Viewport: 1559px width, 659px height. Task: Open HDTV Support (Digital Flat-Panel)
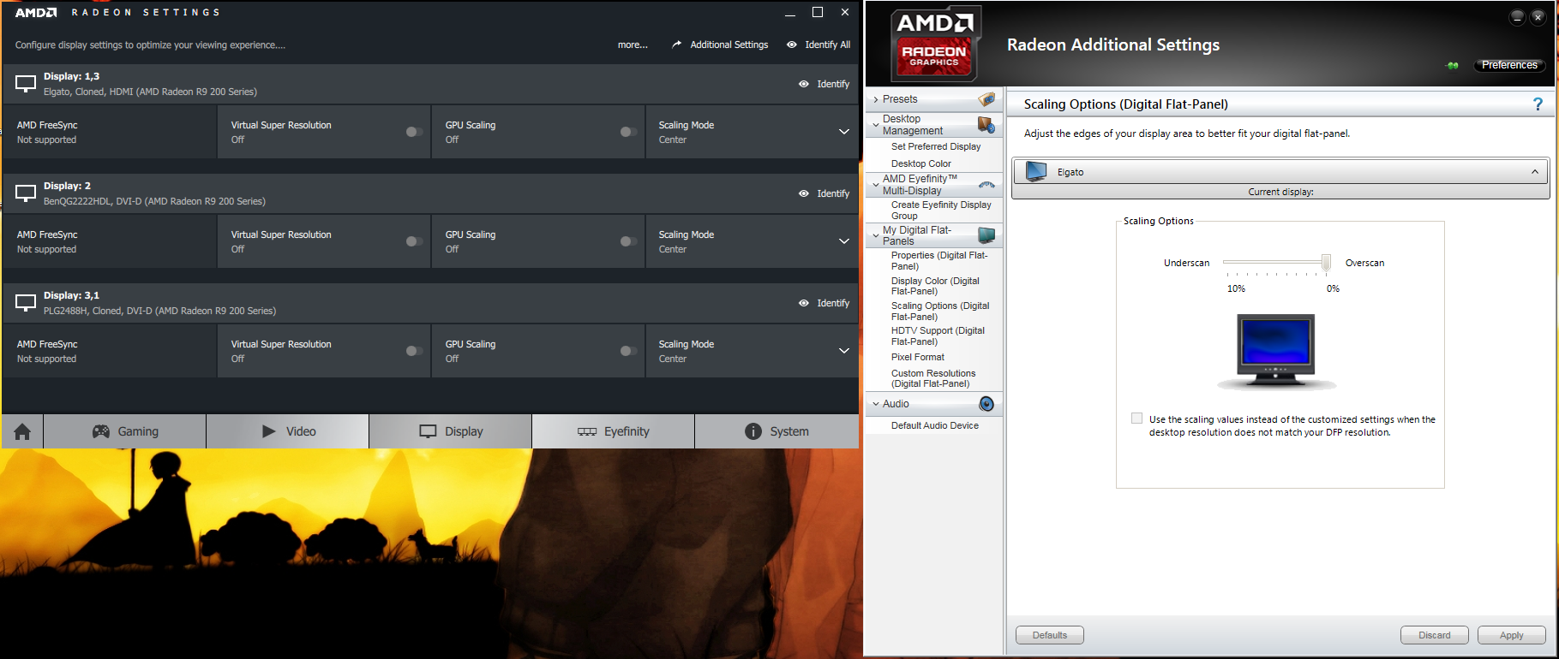pos(938,335)
